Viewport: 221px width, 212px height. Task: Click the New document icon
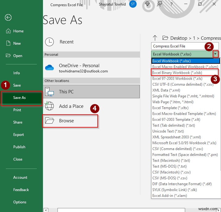pos(8,43)
